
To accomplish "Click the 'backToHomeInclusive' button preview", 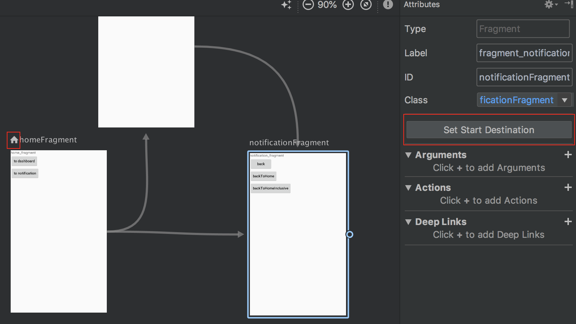I will 271,188.
